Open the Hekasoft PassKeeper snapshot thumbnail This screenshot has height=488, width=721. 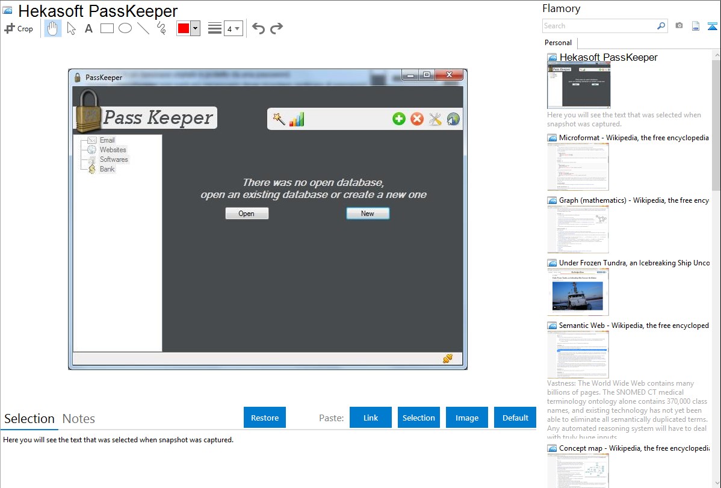pyautogui.click(x=578, y=85)
